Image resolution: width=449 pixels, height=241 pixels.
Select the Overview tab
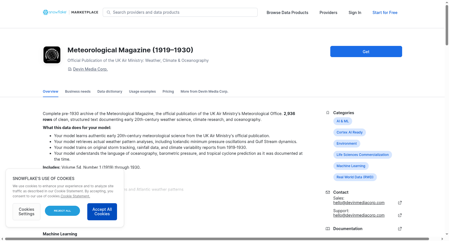coord(51,92)
